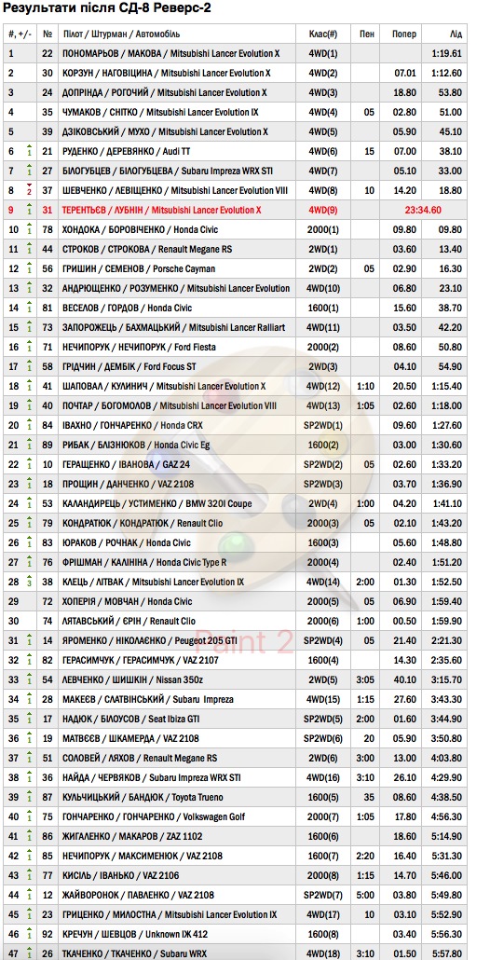Click the '1:10' penalty for ШАПОВАЛ / КУЛИНИЧ
The height and width of the screenshot is (960, 490).
[368, 386]
